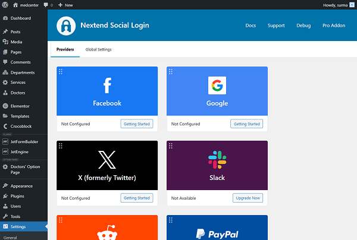This screenshot has width=357, height=240.
Task: Click the Comments icon in sidebar
Action: tap(5, 62)
